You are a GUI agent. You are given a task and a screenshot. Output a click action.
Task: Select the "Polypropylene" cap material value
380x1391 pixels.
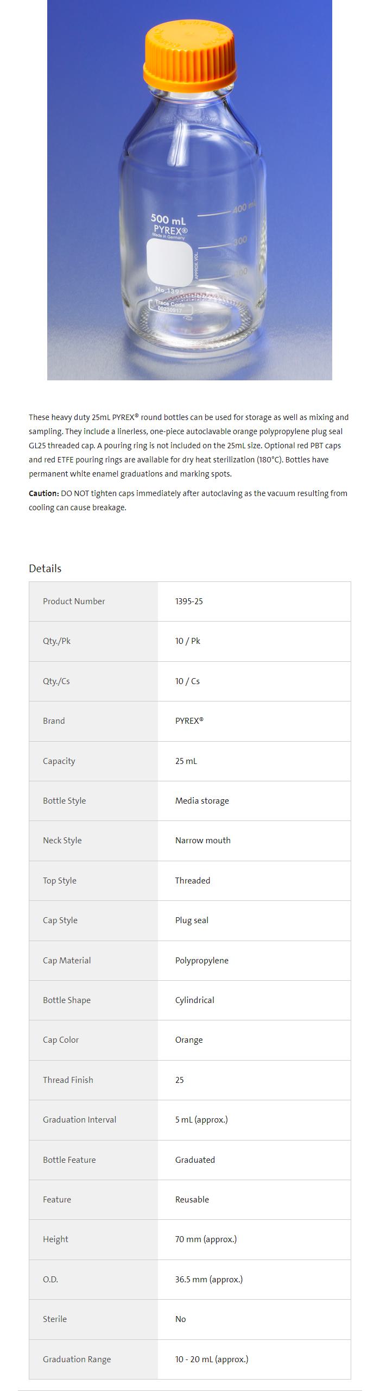(201, 960)
